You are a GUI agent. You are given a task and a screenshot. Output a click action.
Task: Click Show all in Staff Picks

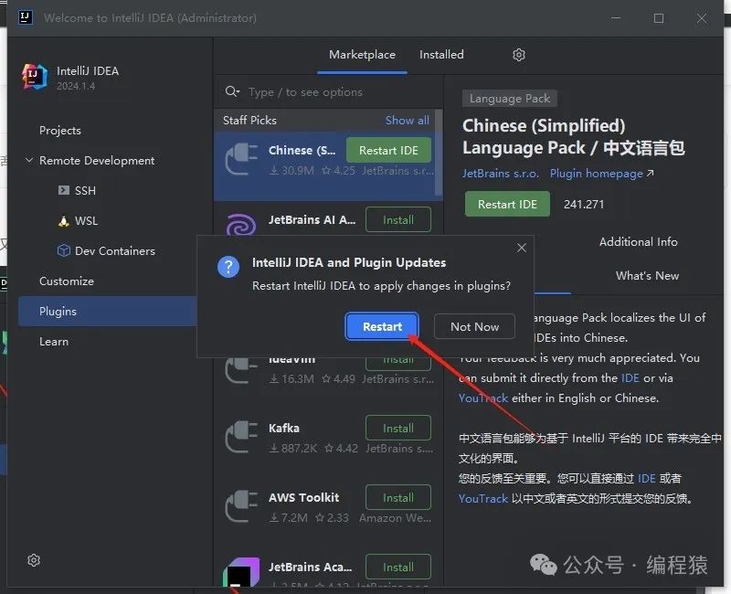[407, 120]
